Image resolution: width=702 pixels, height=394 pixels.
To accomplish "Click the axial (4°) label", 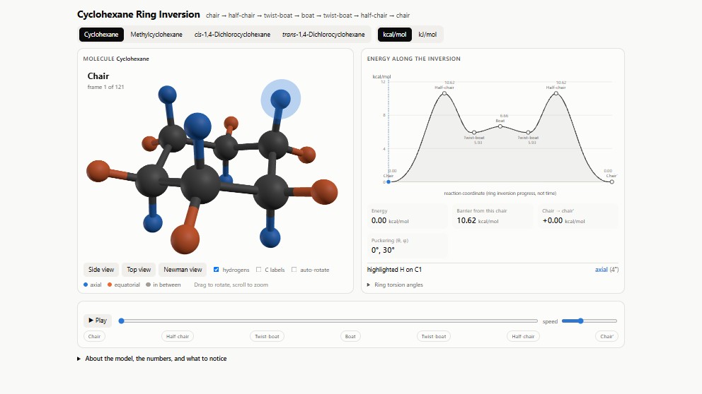I will (606, 269).
